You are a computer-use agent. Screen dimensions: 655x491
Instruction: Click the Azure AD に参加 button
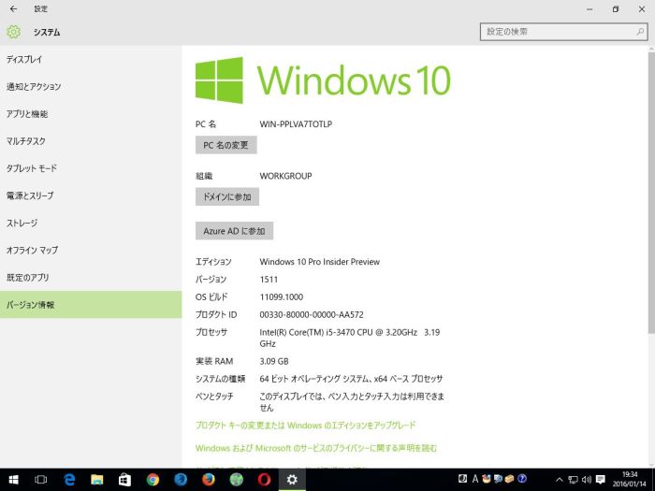click(234, 230)
